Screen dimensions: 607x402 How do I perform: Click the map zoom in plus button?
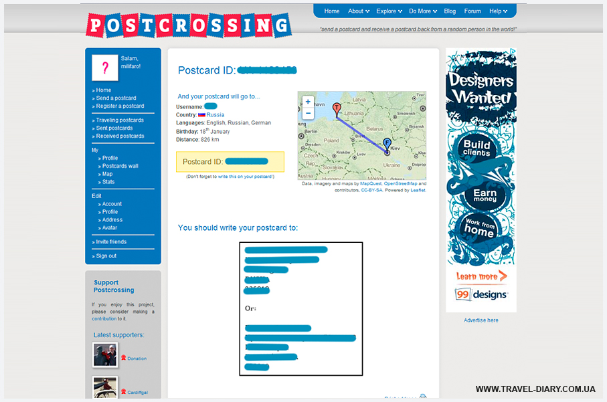pos(308,102)
